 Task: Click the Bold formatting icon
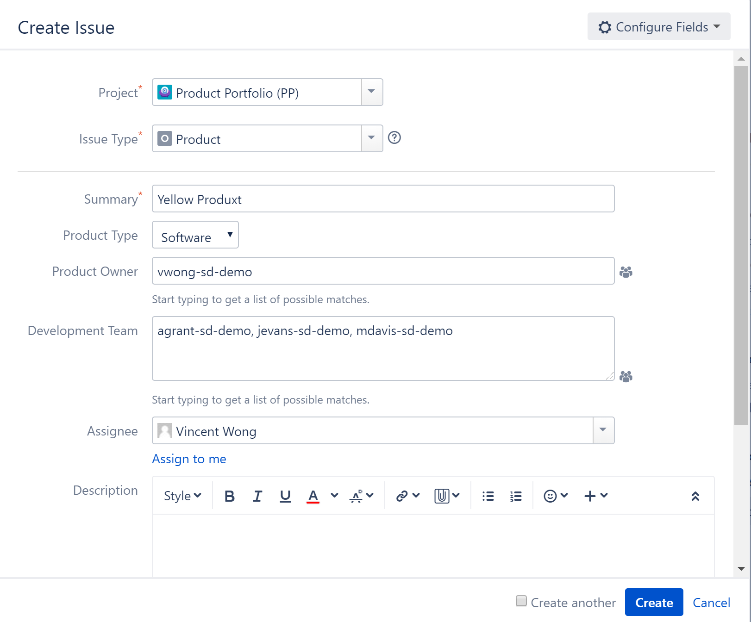pos(229,496)
